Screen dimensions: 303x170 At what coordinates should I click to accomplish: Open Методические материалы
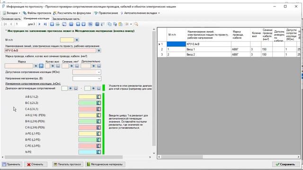pos(105,164)
